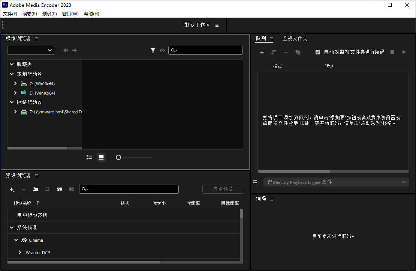Viewport: 416px width, 271px height.
Task: Switch to the 监视文件夹 tab
Action: (295, 38)
